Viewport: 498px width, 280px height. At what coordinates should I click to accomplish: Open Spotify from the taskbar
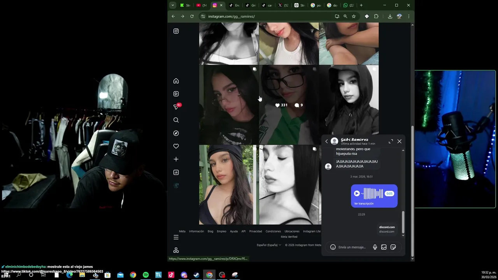click(146, 275)
